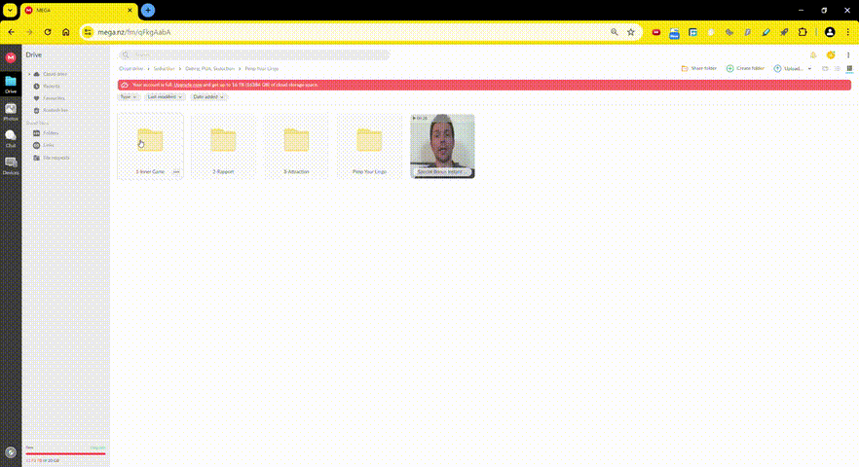Expand the Cloud drive tree arrow
The width and height of the screenshot is (859, 467).
pyautogui.click(x=29, y=74)
